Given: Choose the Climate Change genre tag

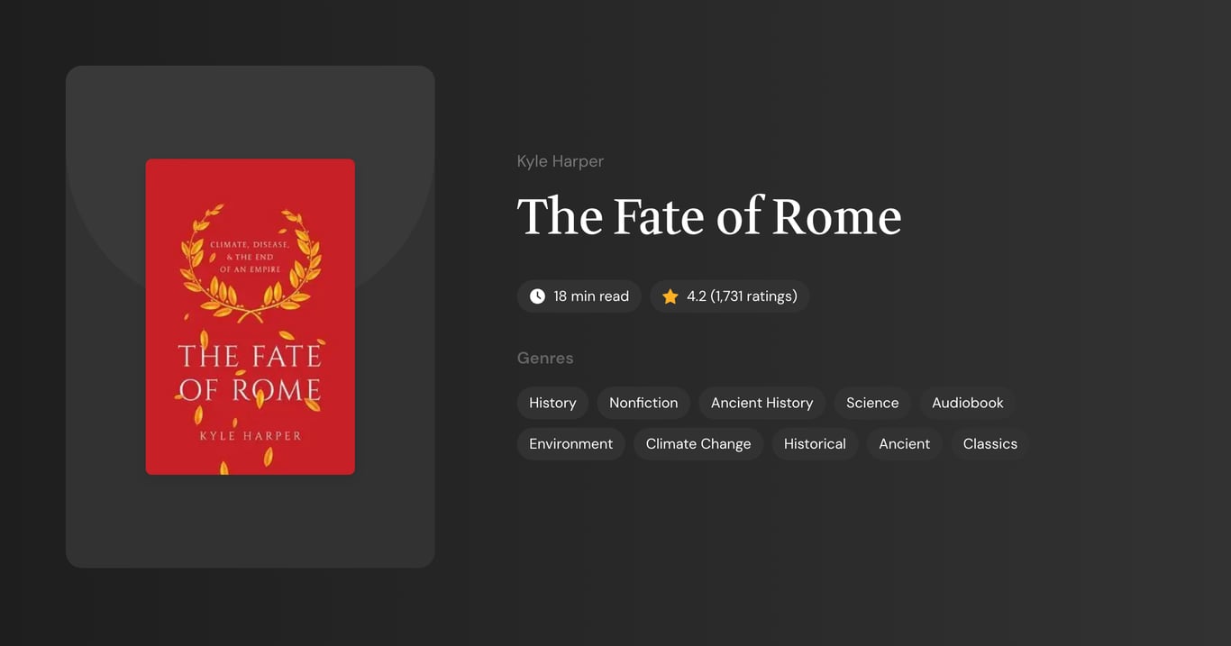Looking at the screenshot, I should click(698, 444).
